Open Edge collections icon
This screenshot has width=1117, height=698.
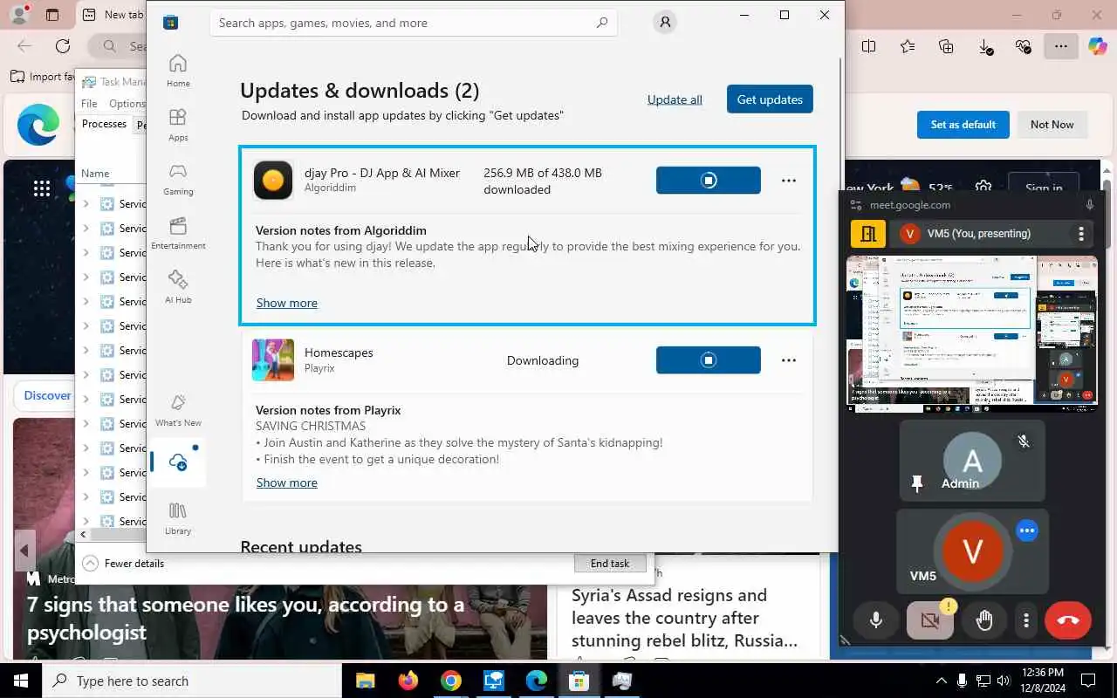click(946, 46)
